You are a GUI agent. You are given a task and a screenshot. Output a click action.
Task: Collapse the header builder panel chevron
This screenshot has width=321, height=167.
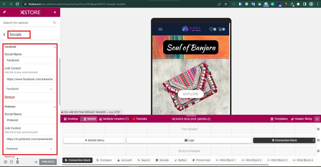point(317,119)
